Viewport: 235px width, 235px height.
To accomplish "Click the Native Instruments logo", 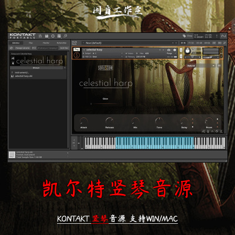I will (224, 36).
